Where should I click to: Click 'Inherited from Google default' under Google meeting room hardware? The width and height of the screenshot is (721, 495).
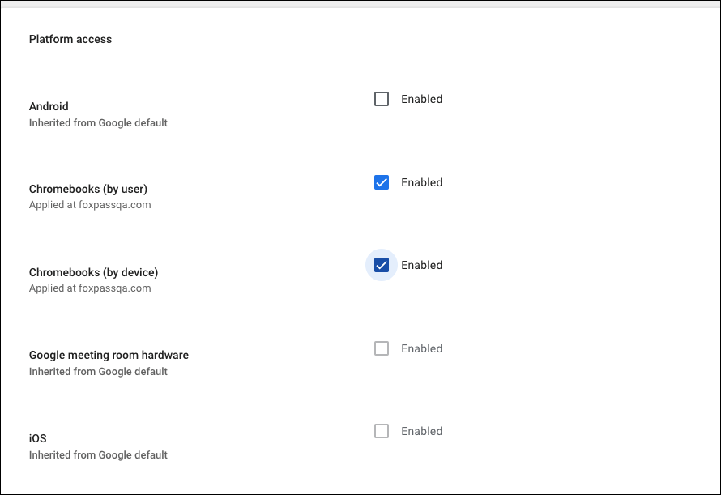98,371
